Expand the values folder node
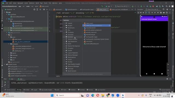 click(x=9, y=57)
